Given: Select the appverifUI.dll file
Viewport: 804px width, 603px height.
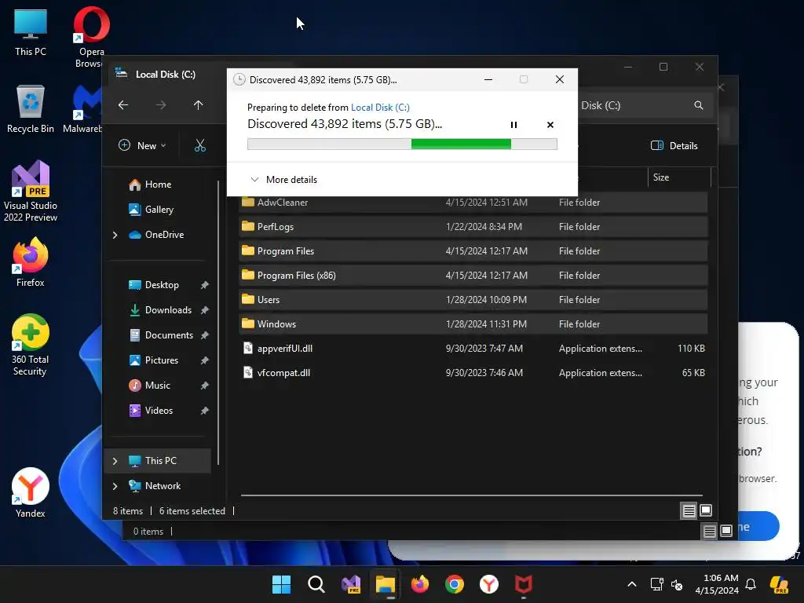Looking at the screenshot, I should [x=473, y=349].
